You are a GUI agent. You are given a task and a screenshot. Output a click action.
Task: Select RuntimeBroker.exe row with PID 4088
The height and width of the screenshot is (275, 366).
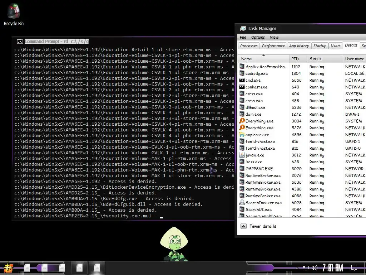[302, 196]
